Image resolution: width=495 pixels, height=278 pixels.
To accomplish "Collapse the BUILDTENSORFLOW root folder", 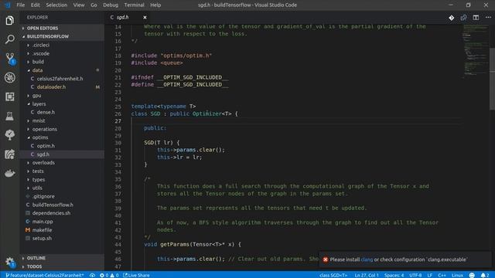I will pyautogui.click(x=62, y=36).
